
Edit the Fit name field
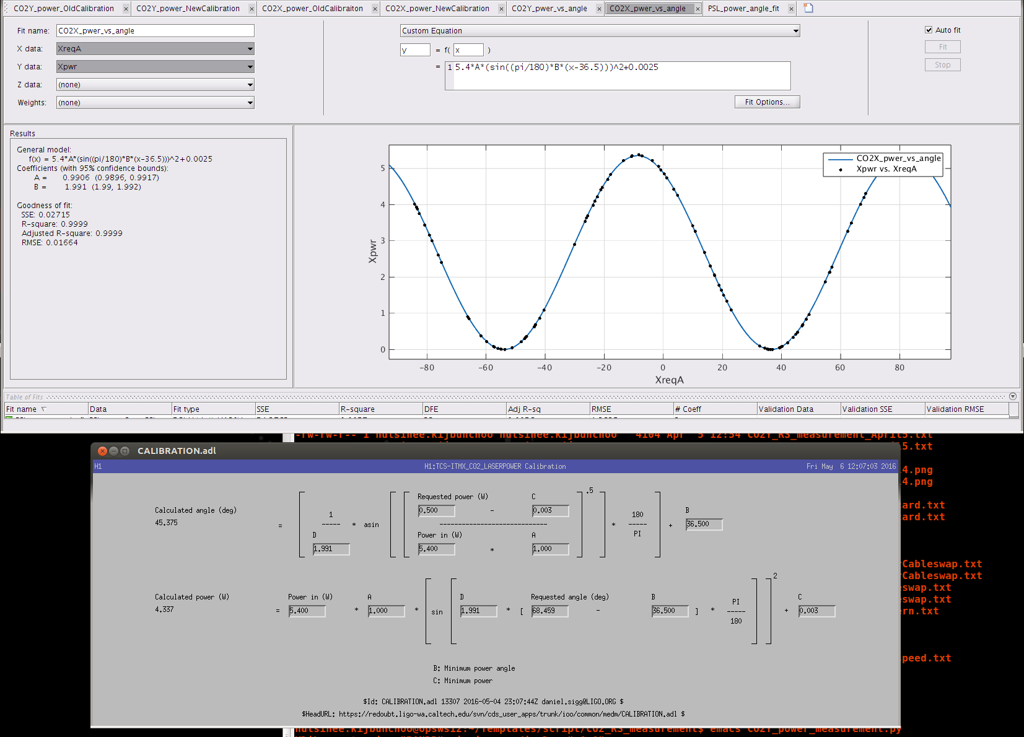[x=155, y=30]
